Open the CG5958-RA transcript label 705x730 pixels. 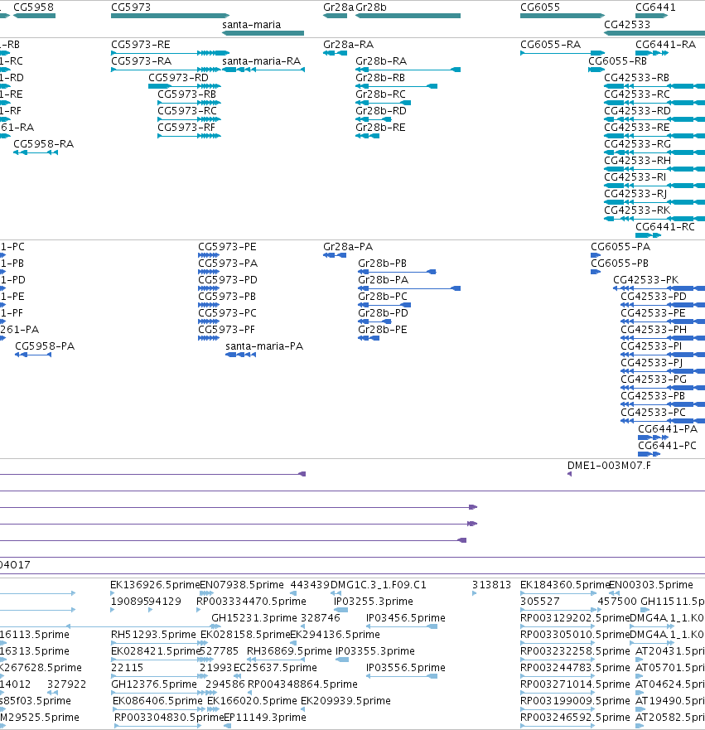[x=44, y=144]
